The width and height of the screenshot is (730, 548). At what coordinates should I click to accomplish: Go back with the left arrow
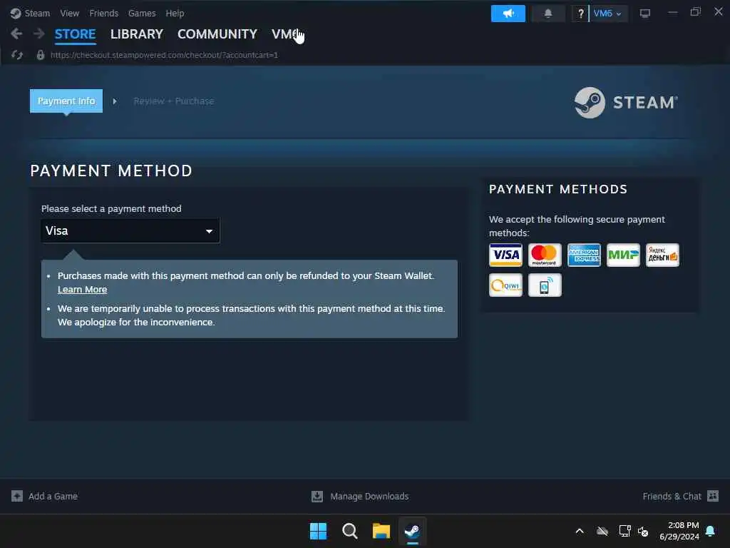16,34
